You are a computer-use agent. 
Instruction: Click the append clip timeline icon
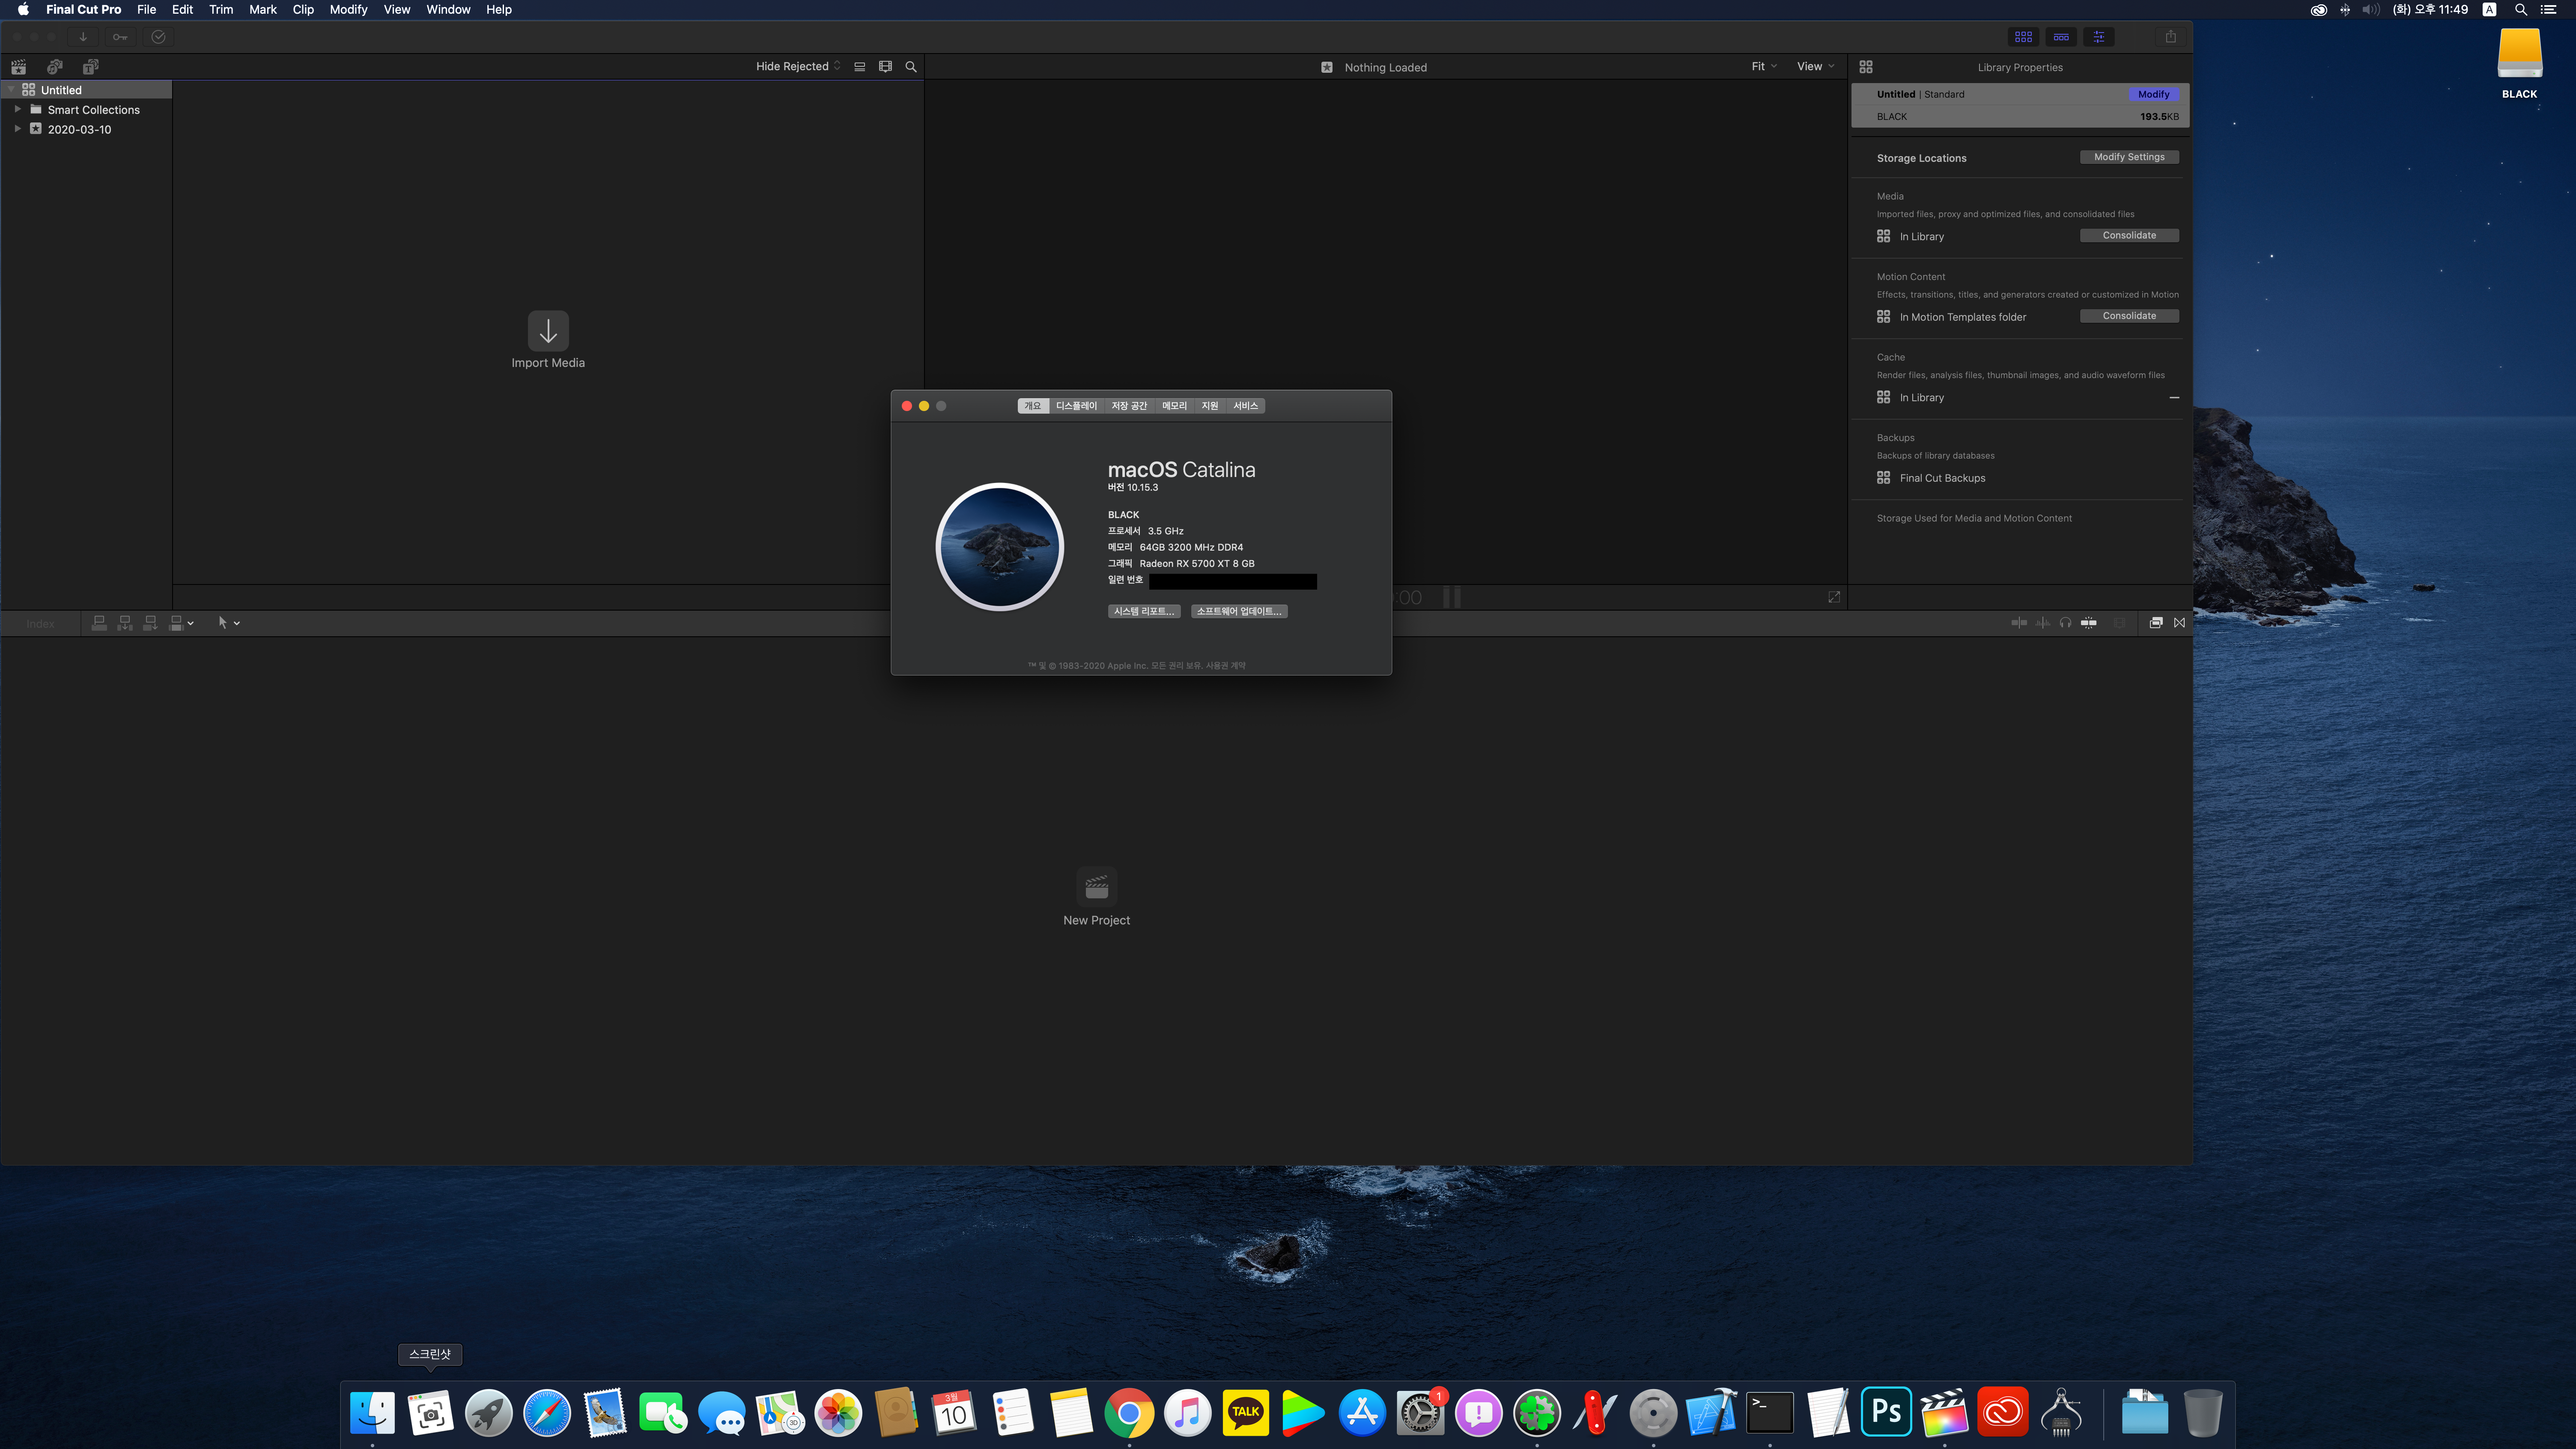pyautogui.click(x=150, y=623)
